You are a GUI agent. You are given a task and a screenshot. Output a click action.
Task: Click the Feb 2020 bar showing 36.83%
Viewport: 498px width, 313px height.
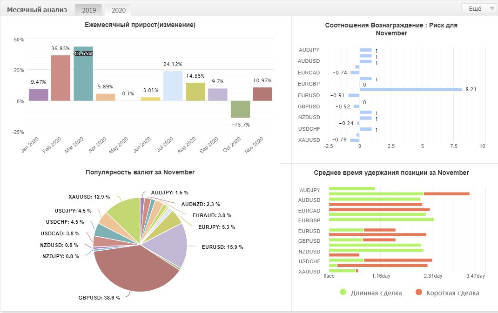pyautogui.click(x=61, y=78)
